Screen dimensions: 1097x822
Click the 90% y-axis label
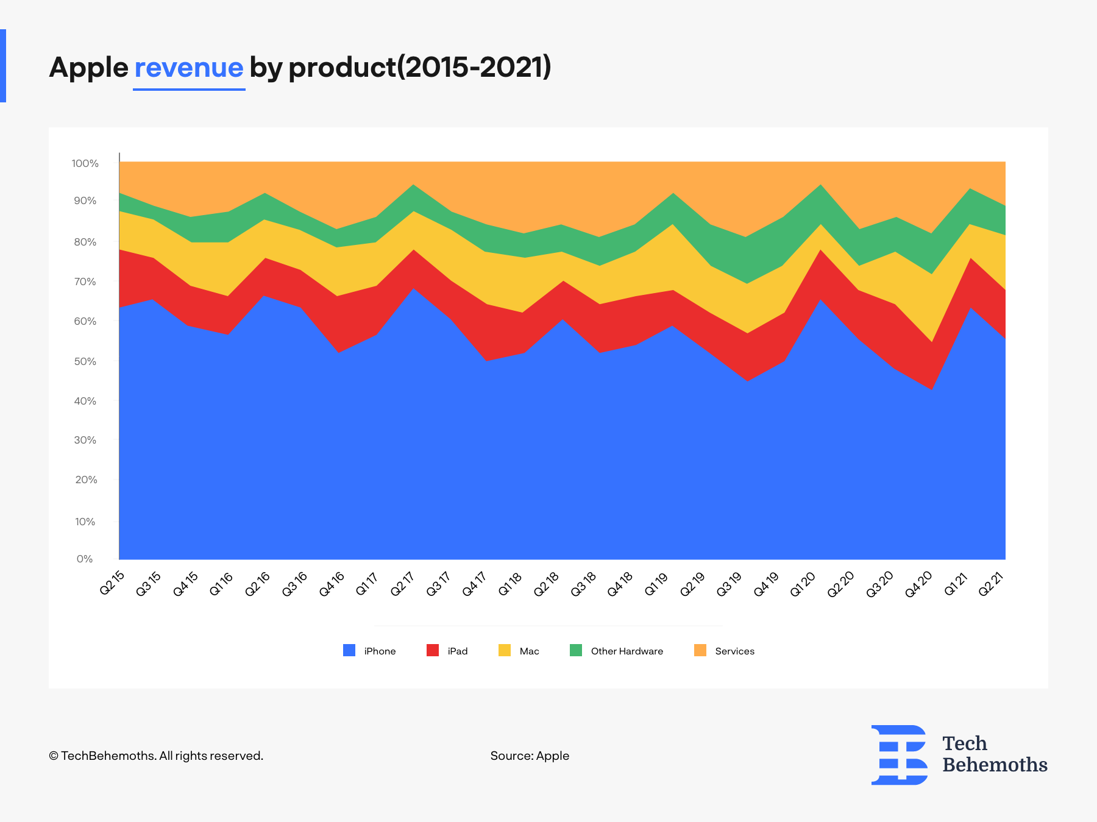(x=85, y=200)
